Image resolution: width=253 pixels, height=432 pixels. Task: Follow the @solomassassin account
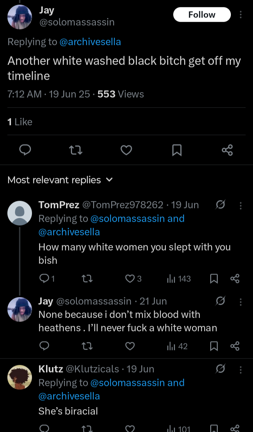pos(202,15)
